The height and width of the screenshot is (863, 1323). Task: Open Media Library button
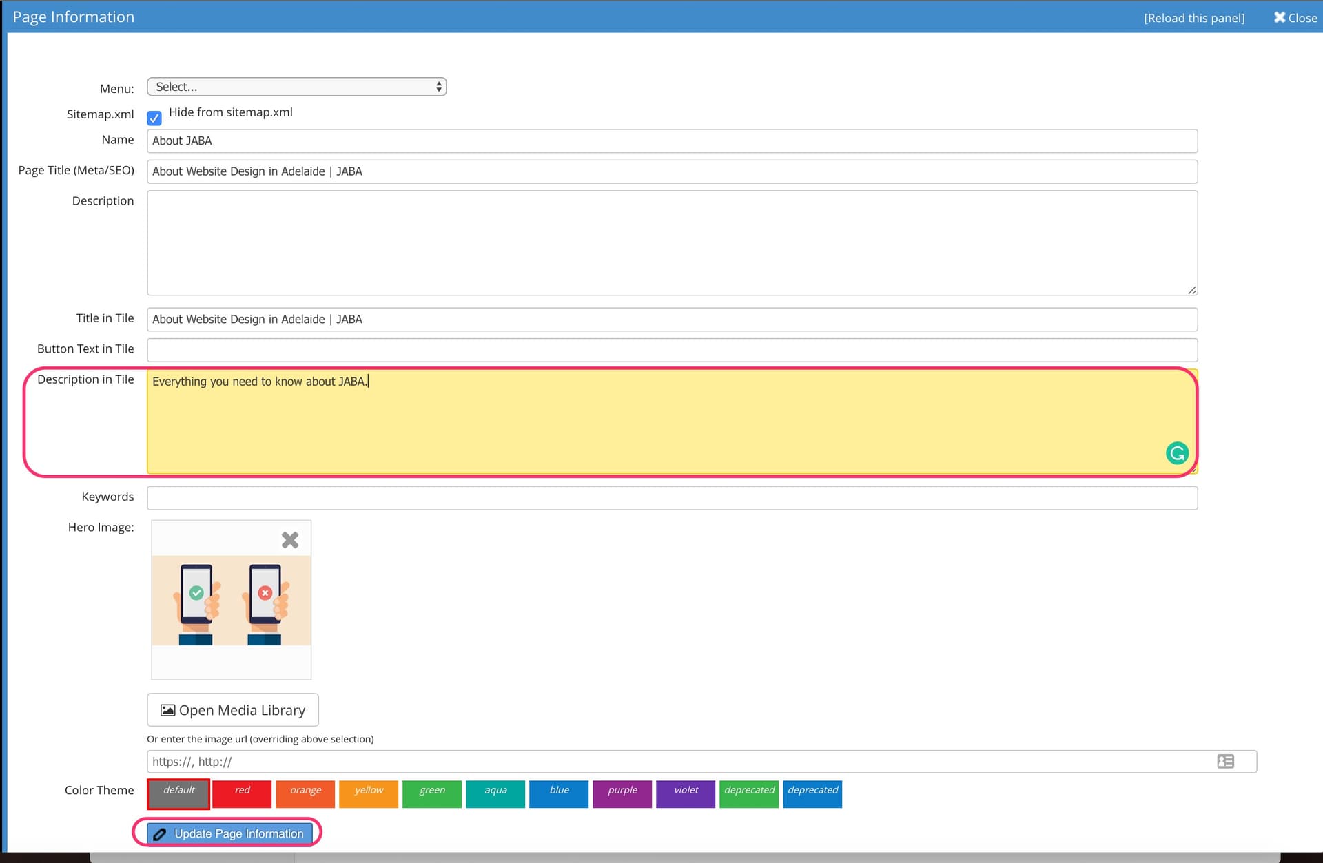(x=233, y=710)
